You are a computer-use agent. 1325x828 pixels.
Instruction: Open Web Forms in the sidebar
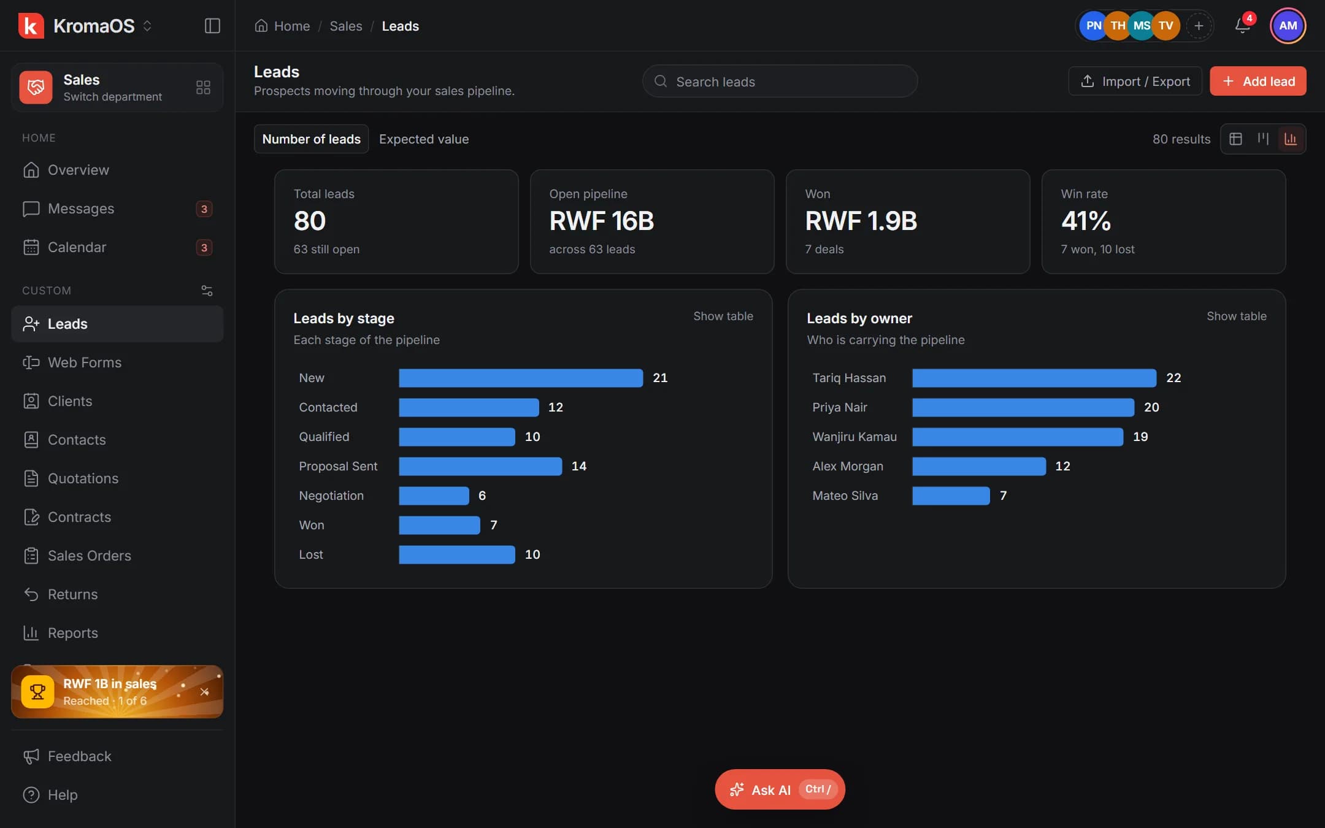(x=117, y=362)
